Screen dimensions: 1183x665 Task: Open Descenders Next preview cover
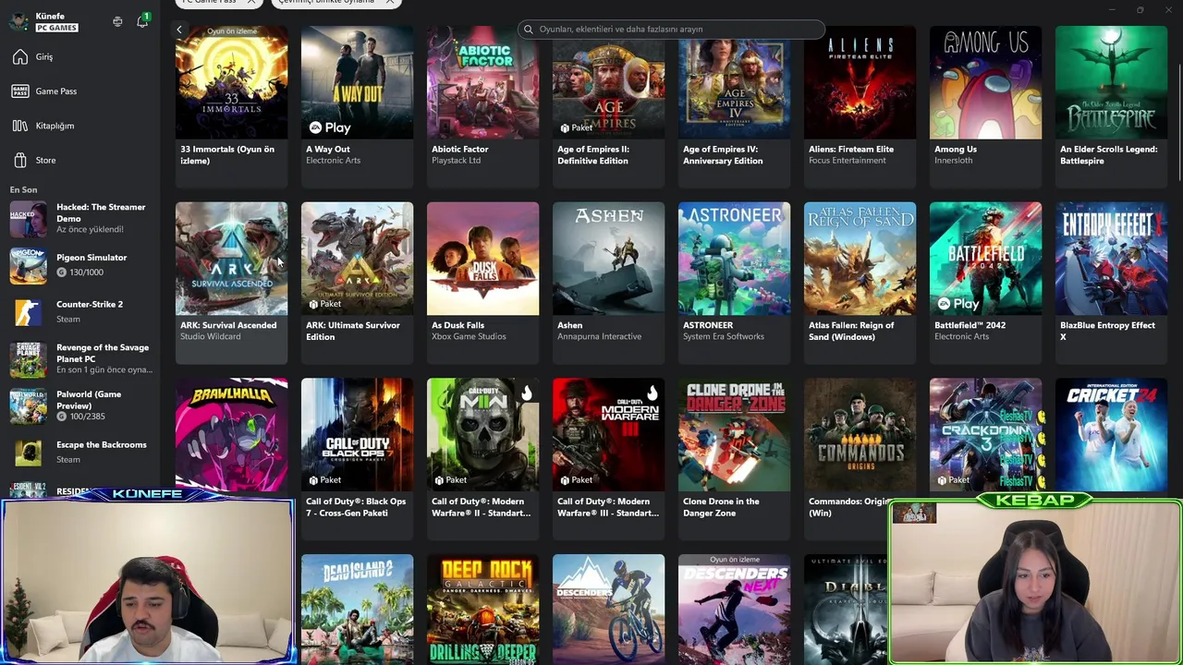[x=734, y=610]
